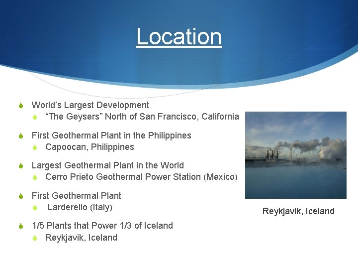The width and height of the screenshot is (358, 269).
Task: Click the "Capoocan, Philippines" sub-bullet
Action: 89,147
